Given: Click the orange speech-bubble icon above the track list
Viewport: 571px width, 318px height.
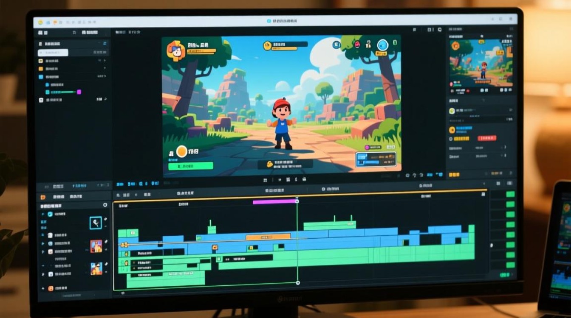Looking at the screenshot, I should click(42, 197).
